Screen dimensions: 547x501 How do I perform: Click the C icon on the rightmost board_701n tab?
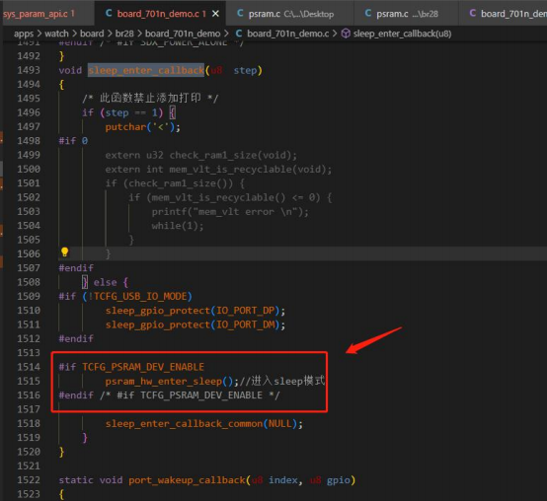472,13
